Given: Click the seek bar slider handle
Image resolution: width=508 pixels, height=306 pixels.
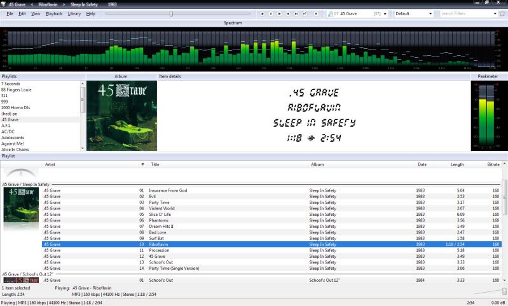Looking at the screenshot, I should 172,13.
